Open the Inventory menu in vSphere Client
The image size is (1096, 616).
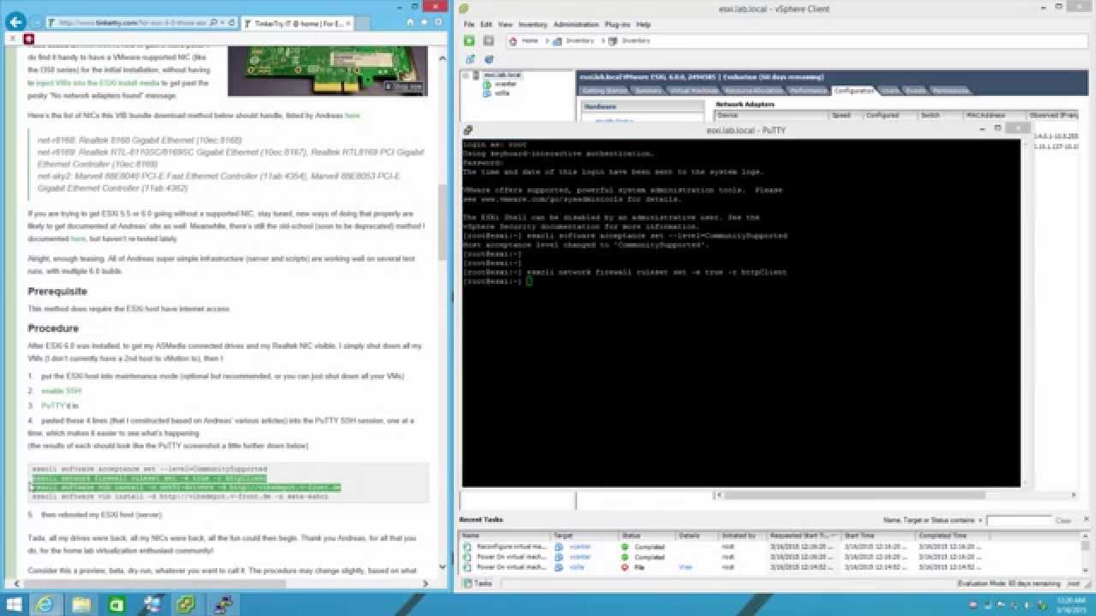533,25
